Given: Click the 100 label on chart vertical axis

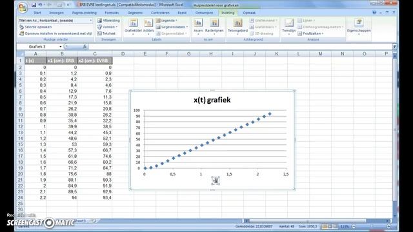Looking at the screenshot, I should [137, 110].
